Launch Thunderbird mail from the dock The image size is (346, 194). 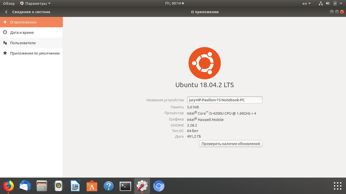tap(25, 186)
